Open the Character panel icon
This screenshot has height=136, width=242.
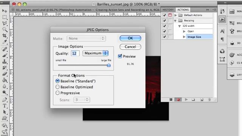222,31
